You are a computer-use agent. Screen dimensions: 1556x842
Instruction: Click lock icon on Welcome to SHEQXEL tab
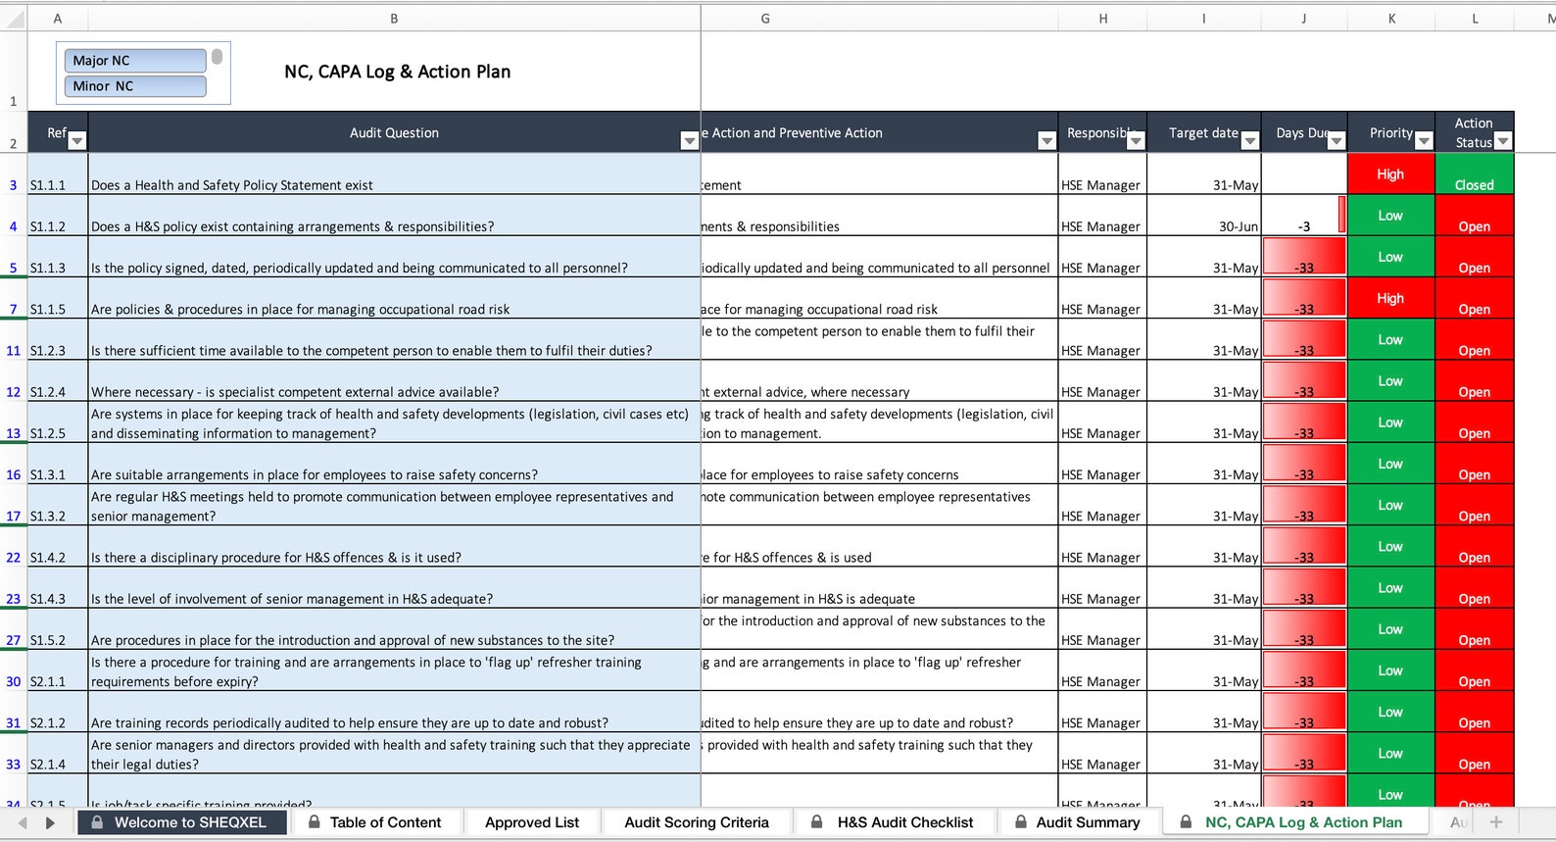coord(97,821)
